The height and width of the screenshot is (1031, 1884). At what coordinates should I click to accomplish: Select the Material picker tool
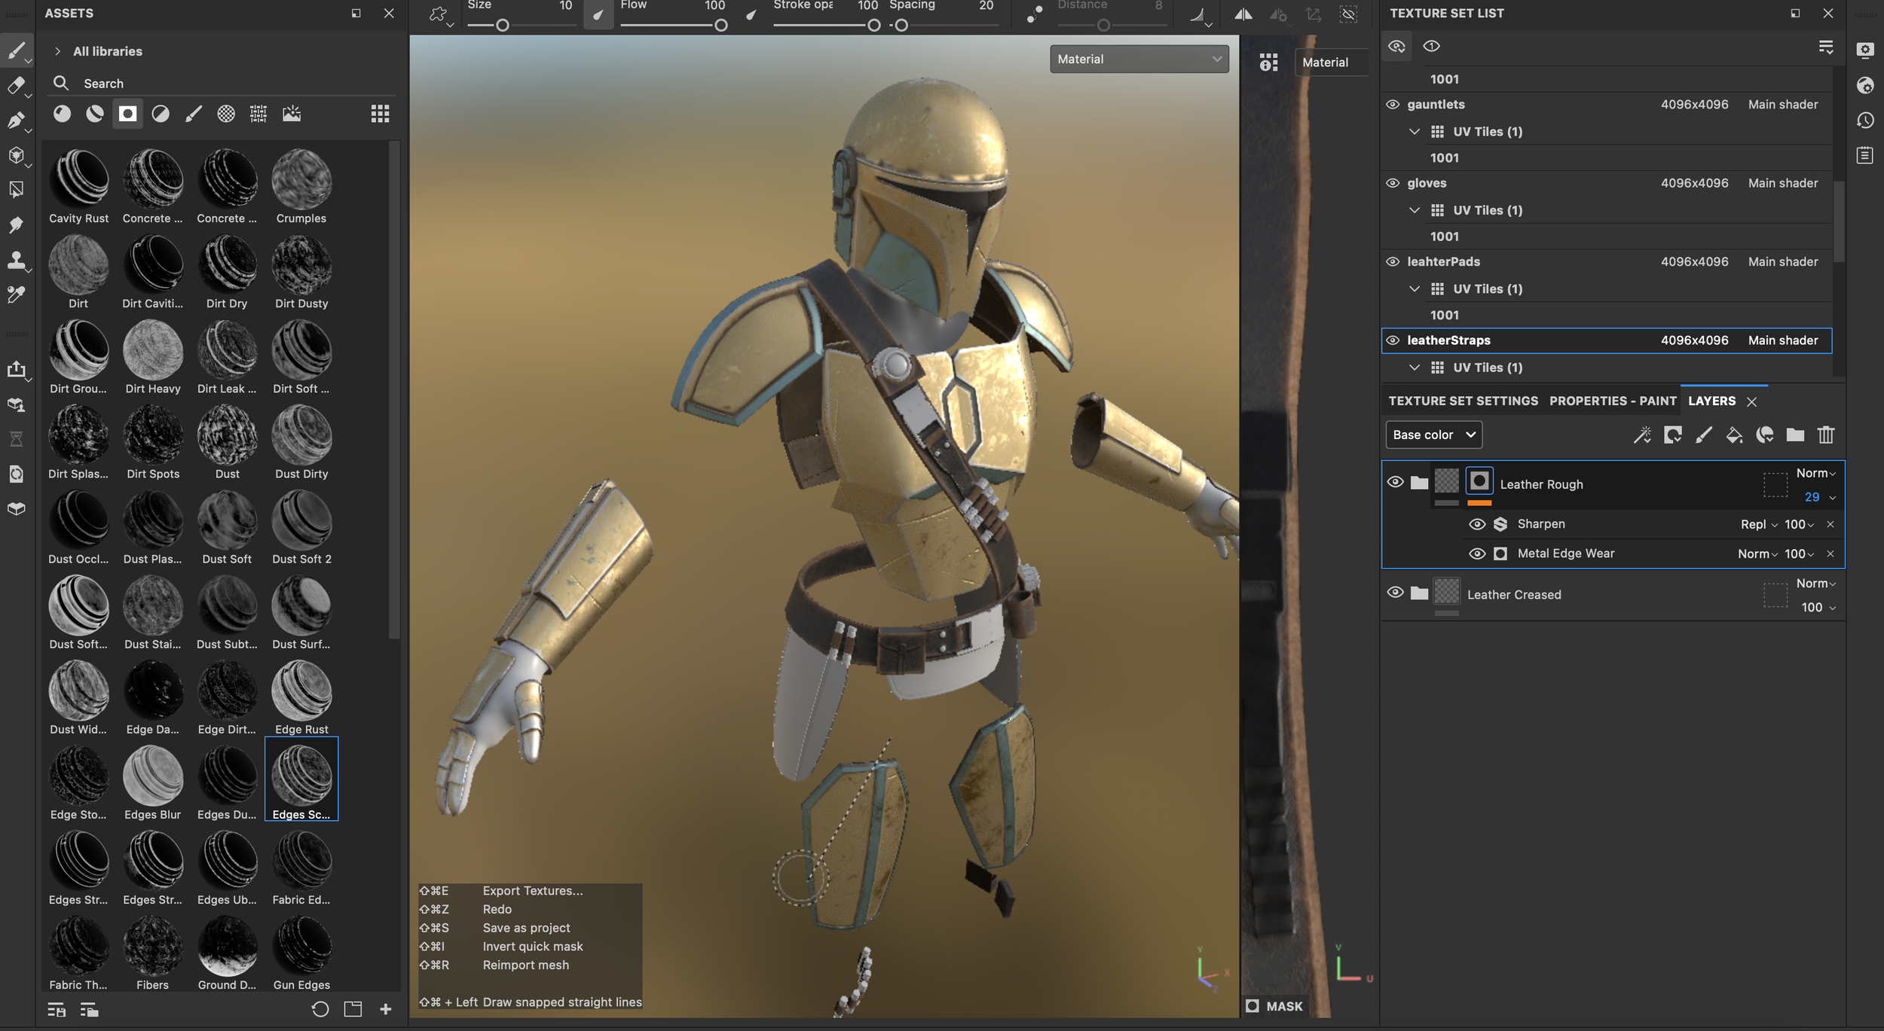(16, 294)
